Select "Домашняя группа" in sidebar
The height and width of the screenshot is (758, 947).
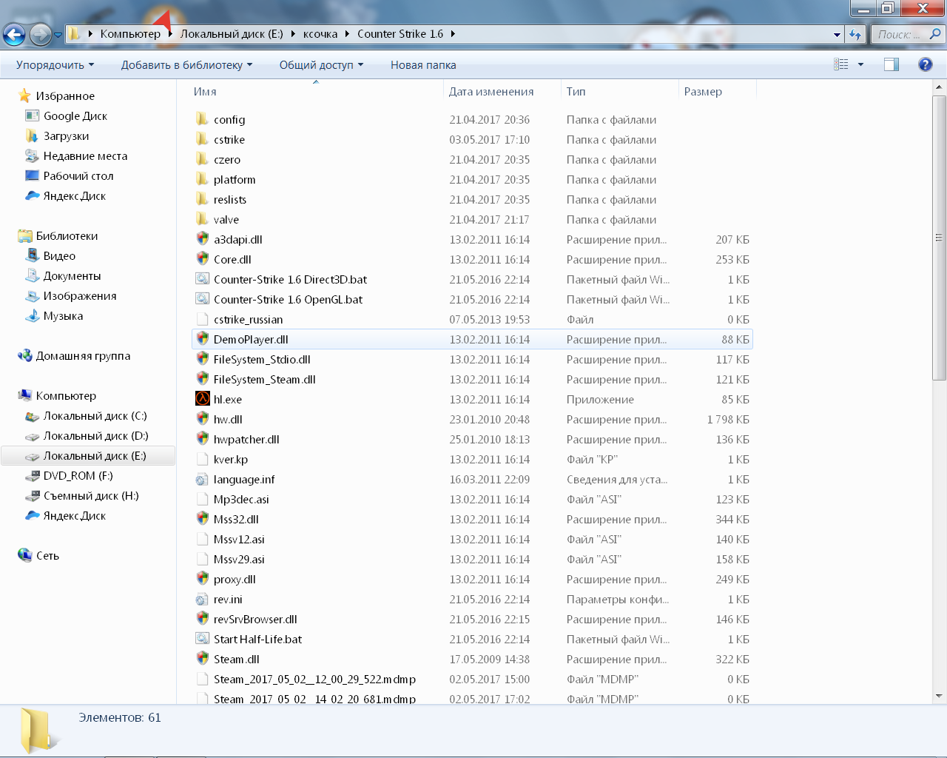coord(83,356)
